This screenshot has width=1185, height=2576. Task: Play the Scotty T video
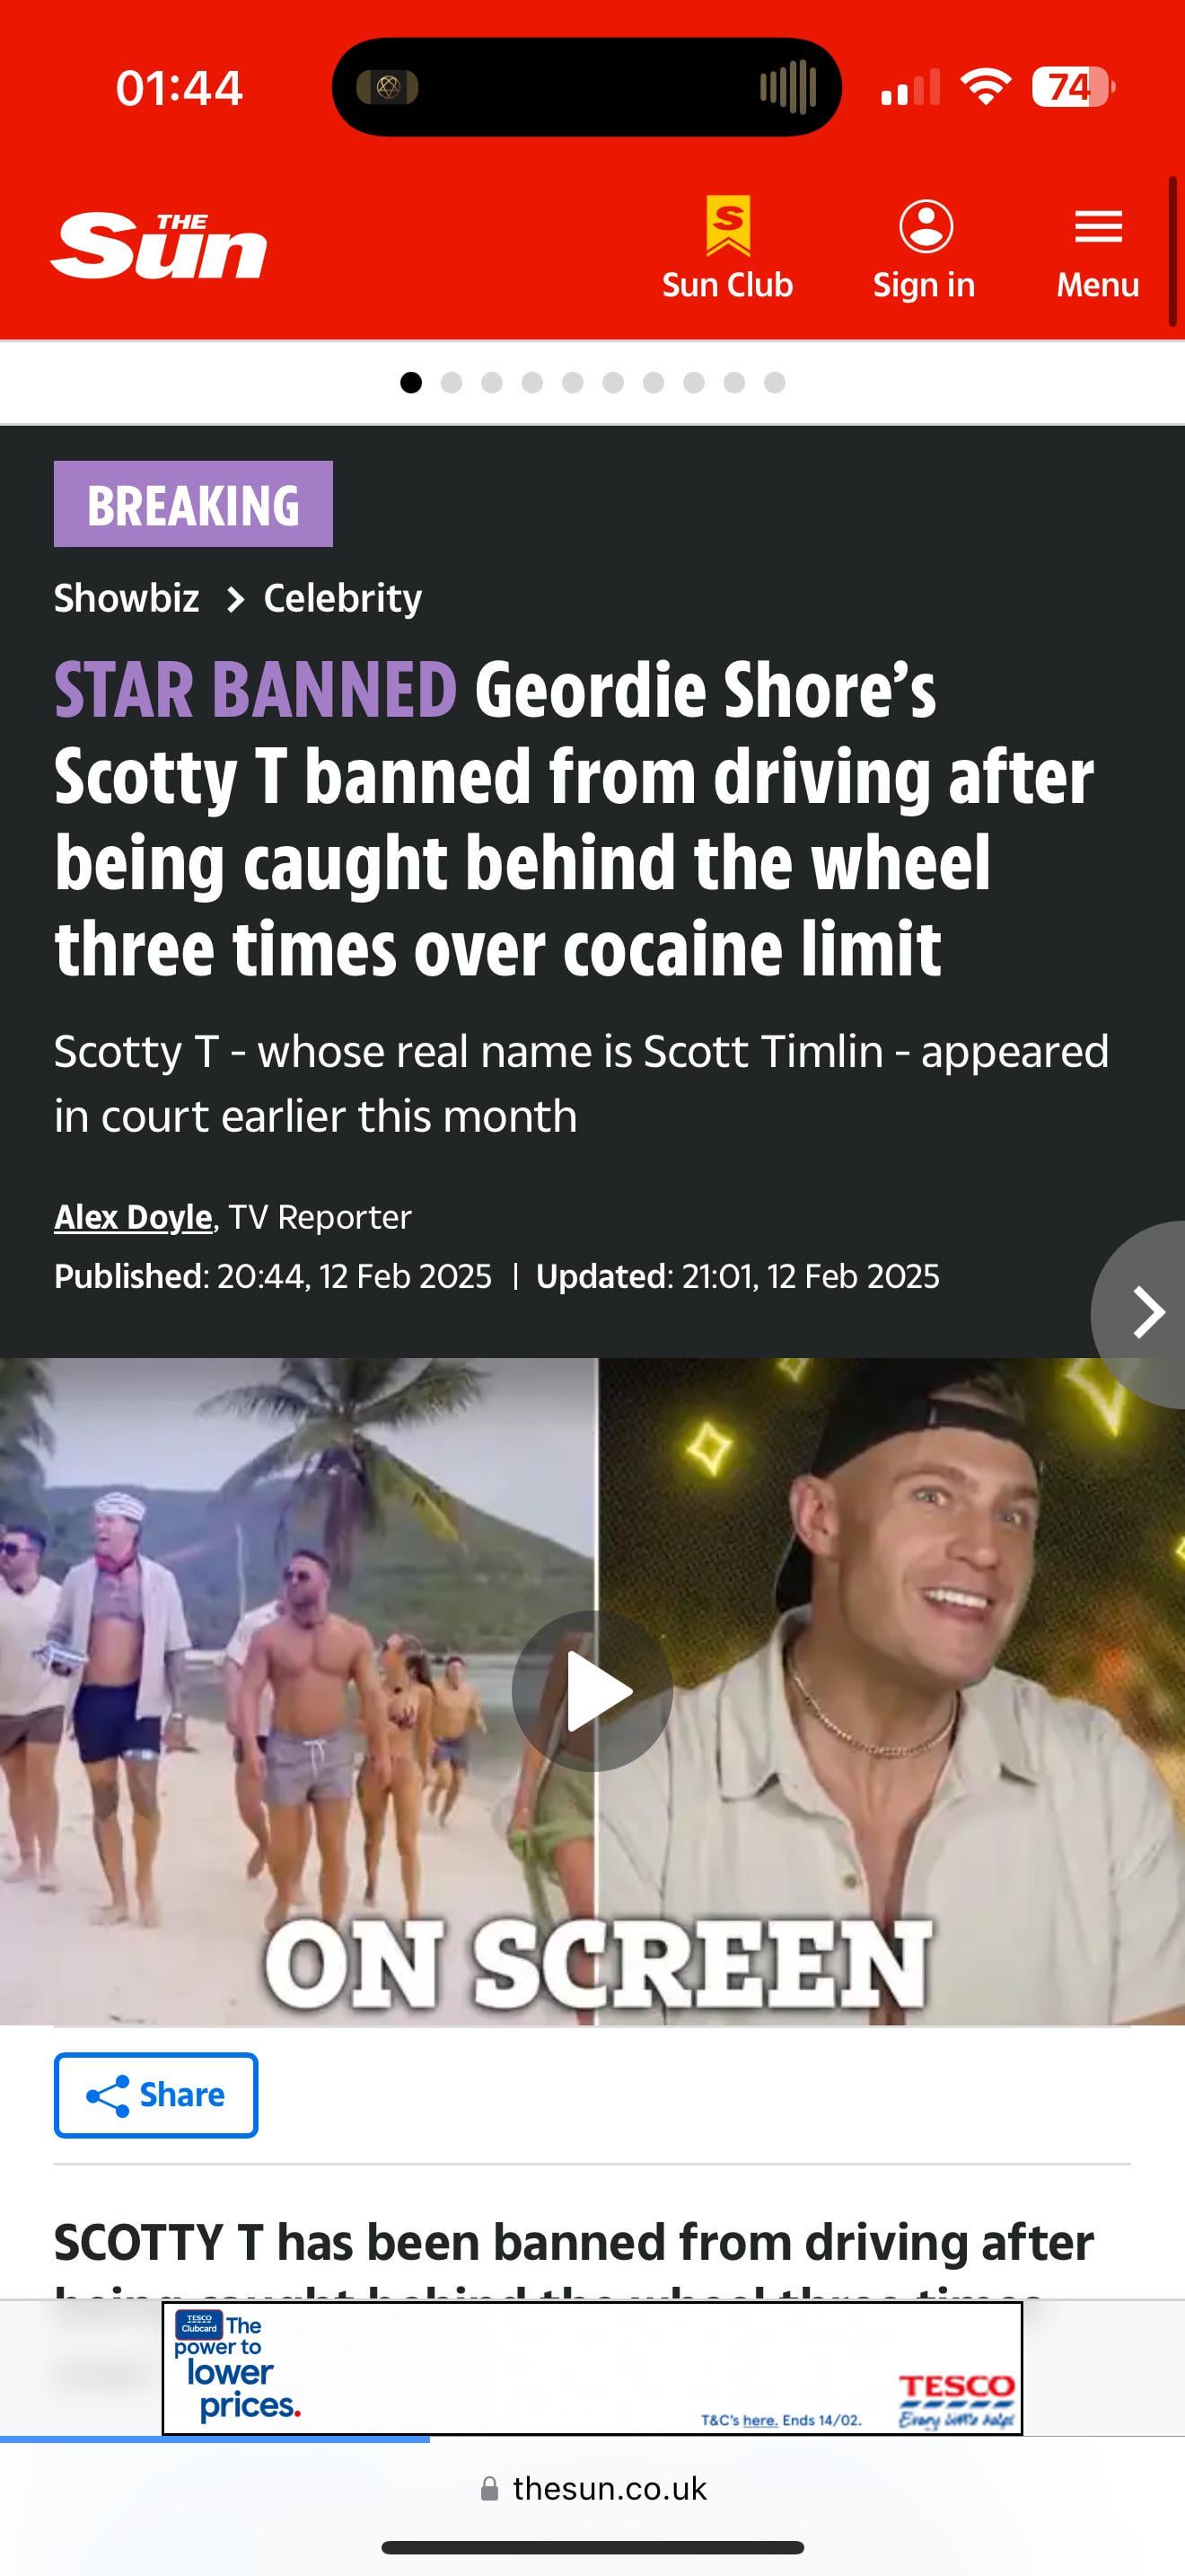pyautogui.click(x=592, y=1690)
